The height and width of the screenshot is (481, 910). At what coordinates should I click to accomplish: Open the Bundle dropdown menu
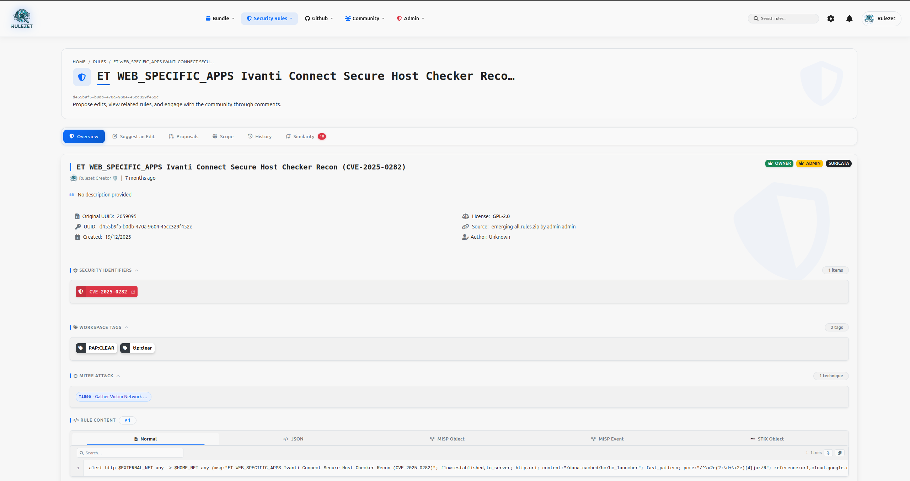[x=220, y=18]
